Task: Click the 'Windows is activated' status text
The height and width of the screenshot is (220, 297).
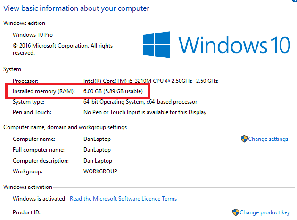Action: [x=39, y=199]
